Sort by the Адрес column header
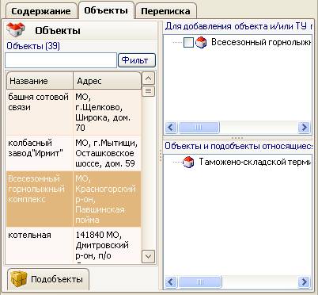 107,81
